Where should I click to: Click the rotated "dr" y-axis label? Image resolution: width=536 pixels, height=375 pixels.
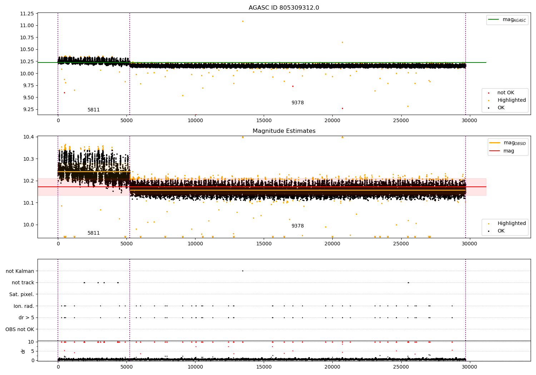pos(23,351)
